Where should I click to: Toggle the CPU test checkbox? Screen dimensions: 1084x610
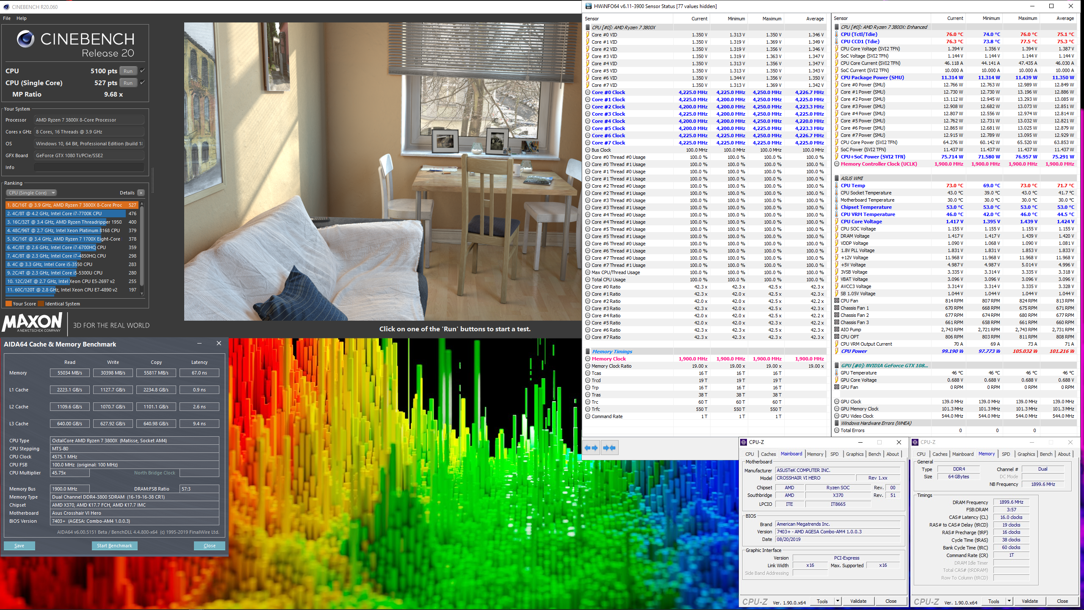[143, 71]
